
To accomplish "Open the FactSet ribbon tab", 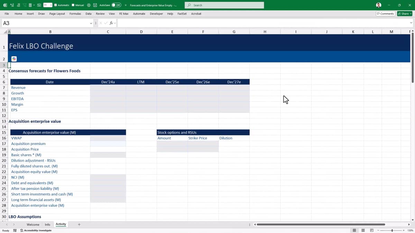I will (x=182, y=13).
